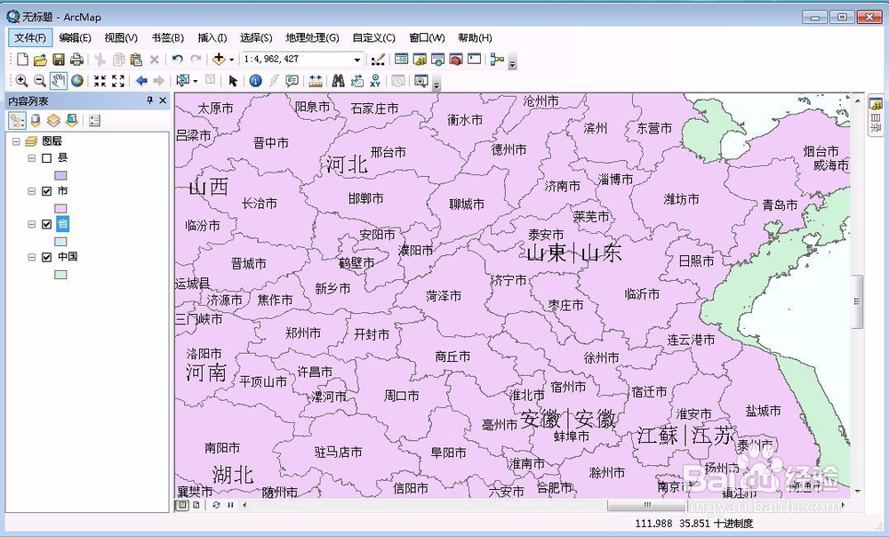Open the Create Viewer Window icon
This screenshot has width=889, height=537.
pos(420,81)
